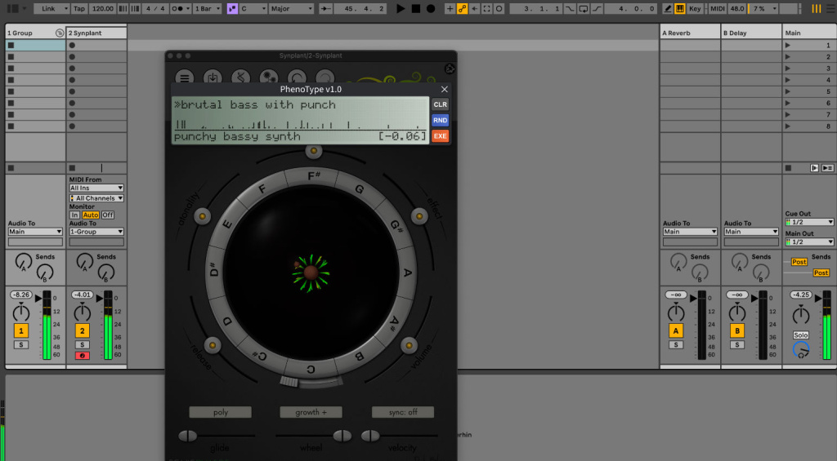This screenshot has width=837, height=461.
Task: Set Monitor to In on Synplant track
Action: click(74, 215)
